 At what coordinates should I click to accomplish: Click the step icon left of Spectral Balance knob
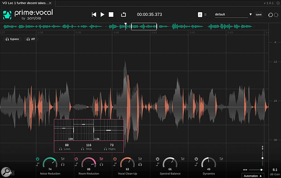tap(157, 164)
